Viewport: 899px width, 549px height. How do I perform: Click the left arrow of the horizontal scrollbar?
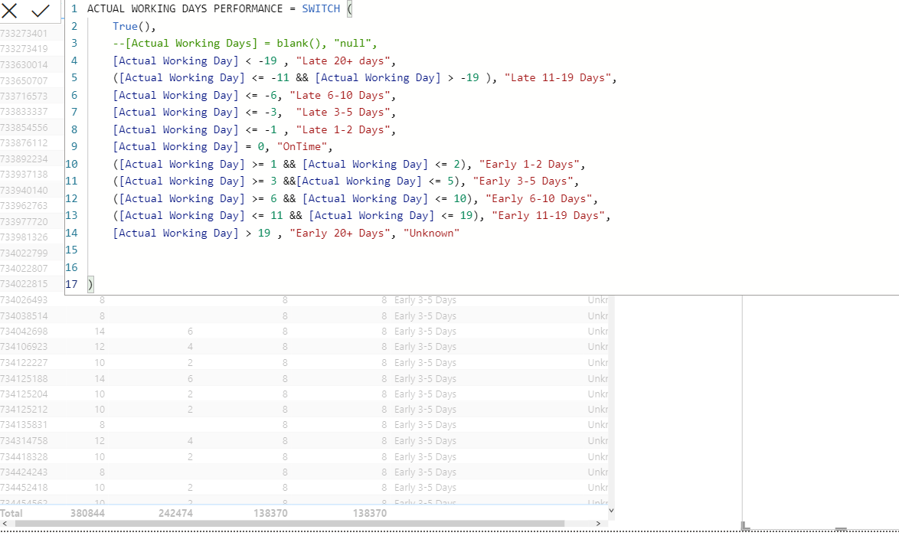(x=5, y=524)
